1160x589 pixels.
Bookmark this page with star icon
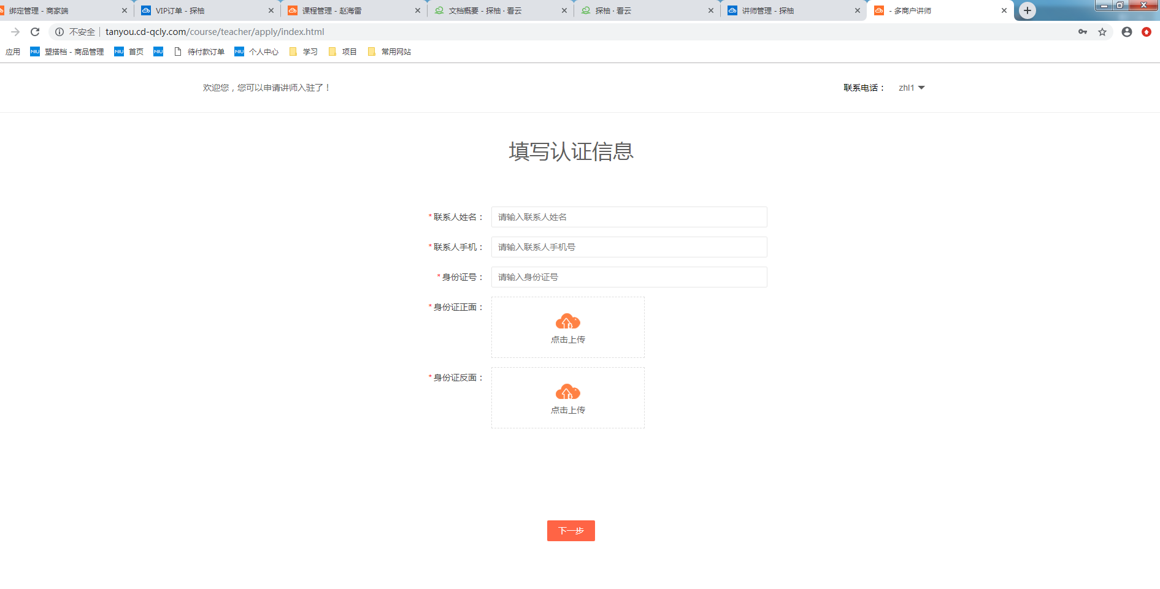1102,32
